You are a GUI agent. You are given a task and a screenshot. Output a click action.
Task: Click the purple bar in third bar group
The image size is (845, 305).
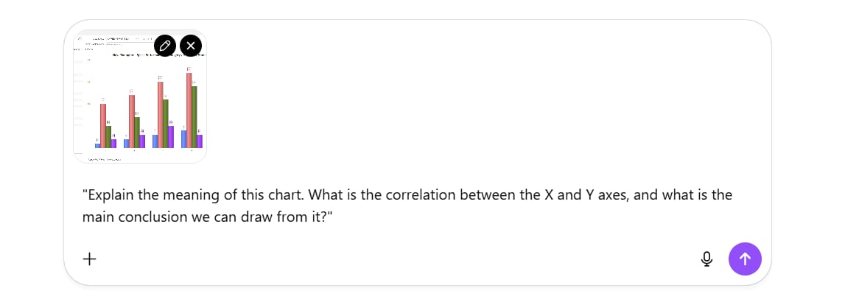pyautogui.click(x=171, y=137)
